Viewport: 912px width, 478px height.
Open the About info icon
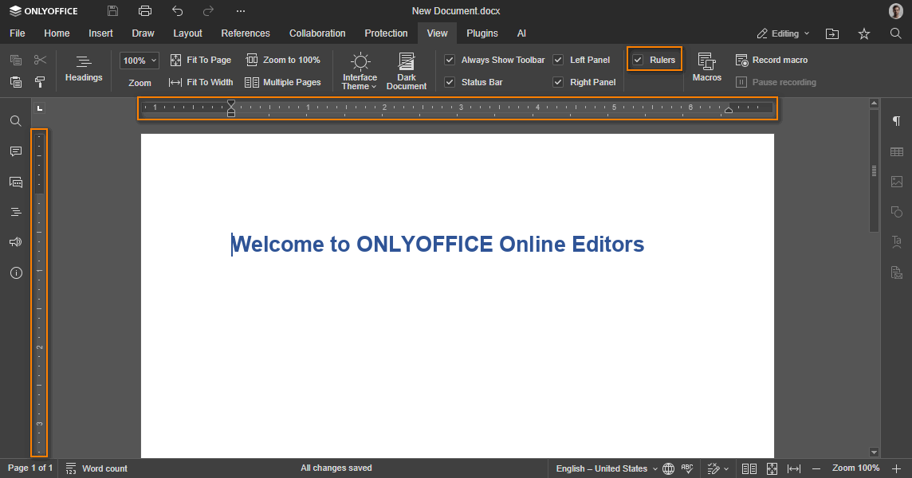coord(16,272)
